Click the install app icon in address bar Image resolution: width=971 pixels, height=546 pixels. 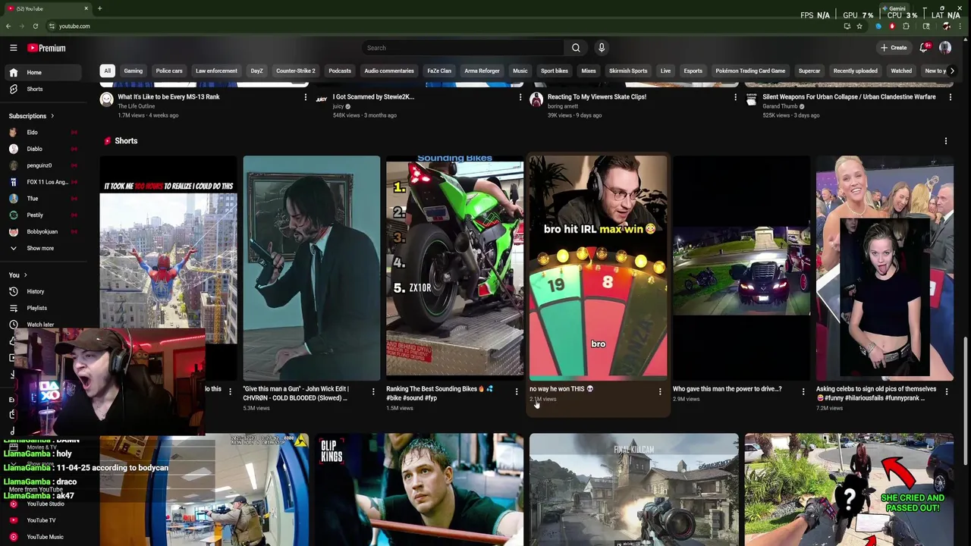847,26
